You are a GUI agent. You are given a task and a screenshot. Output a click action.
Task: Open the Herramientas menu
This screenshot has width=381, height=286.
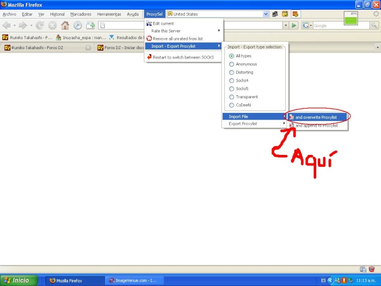click(109, 14)
